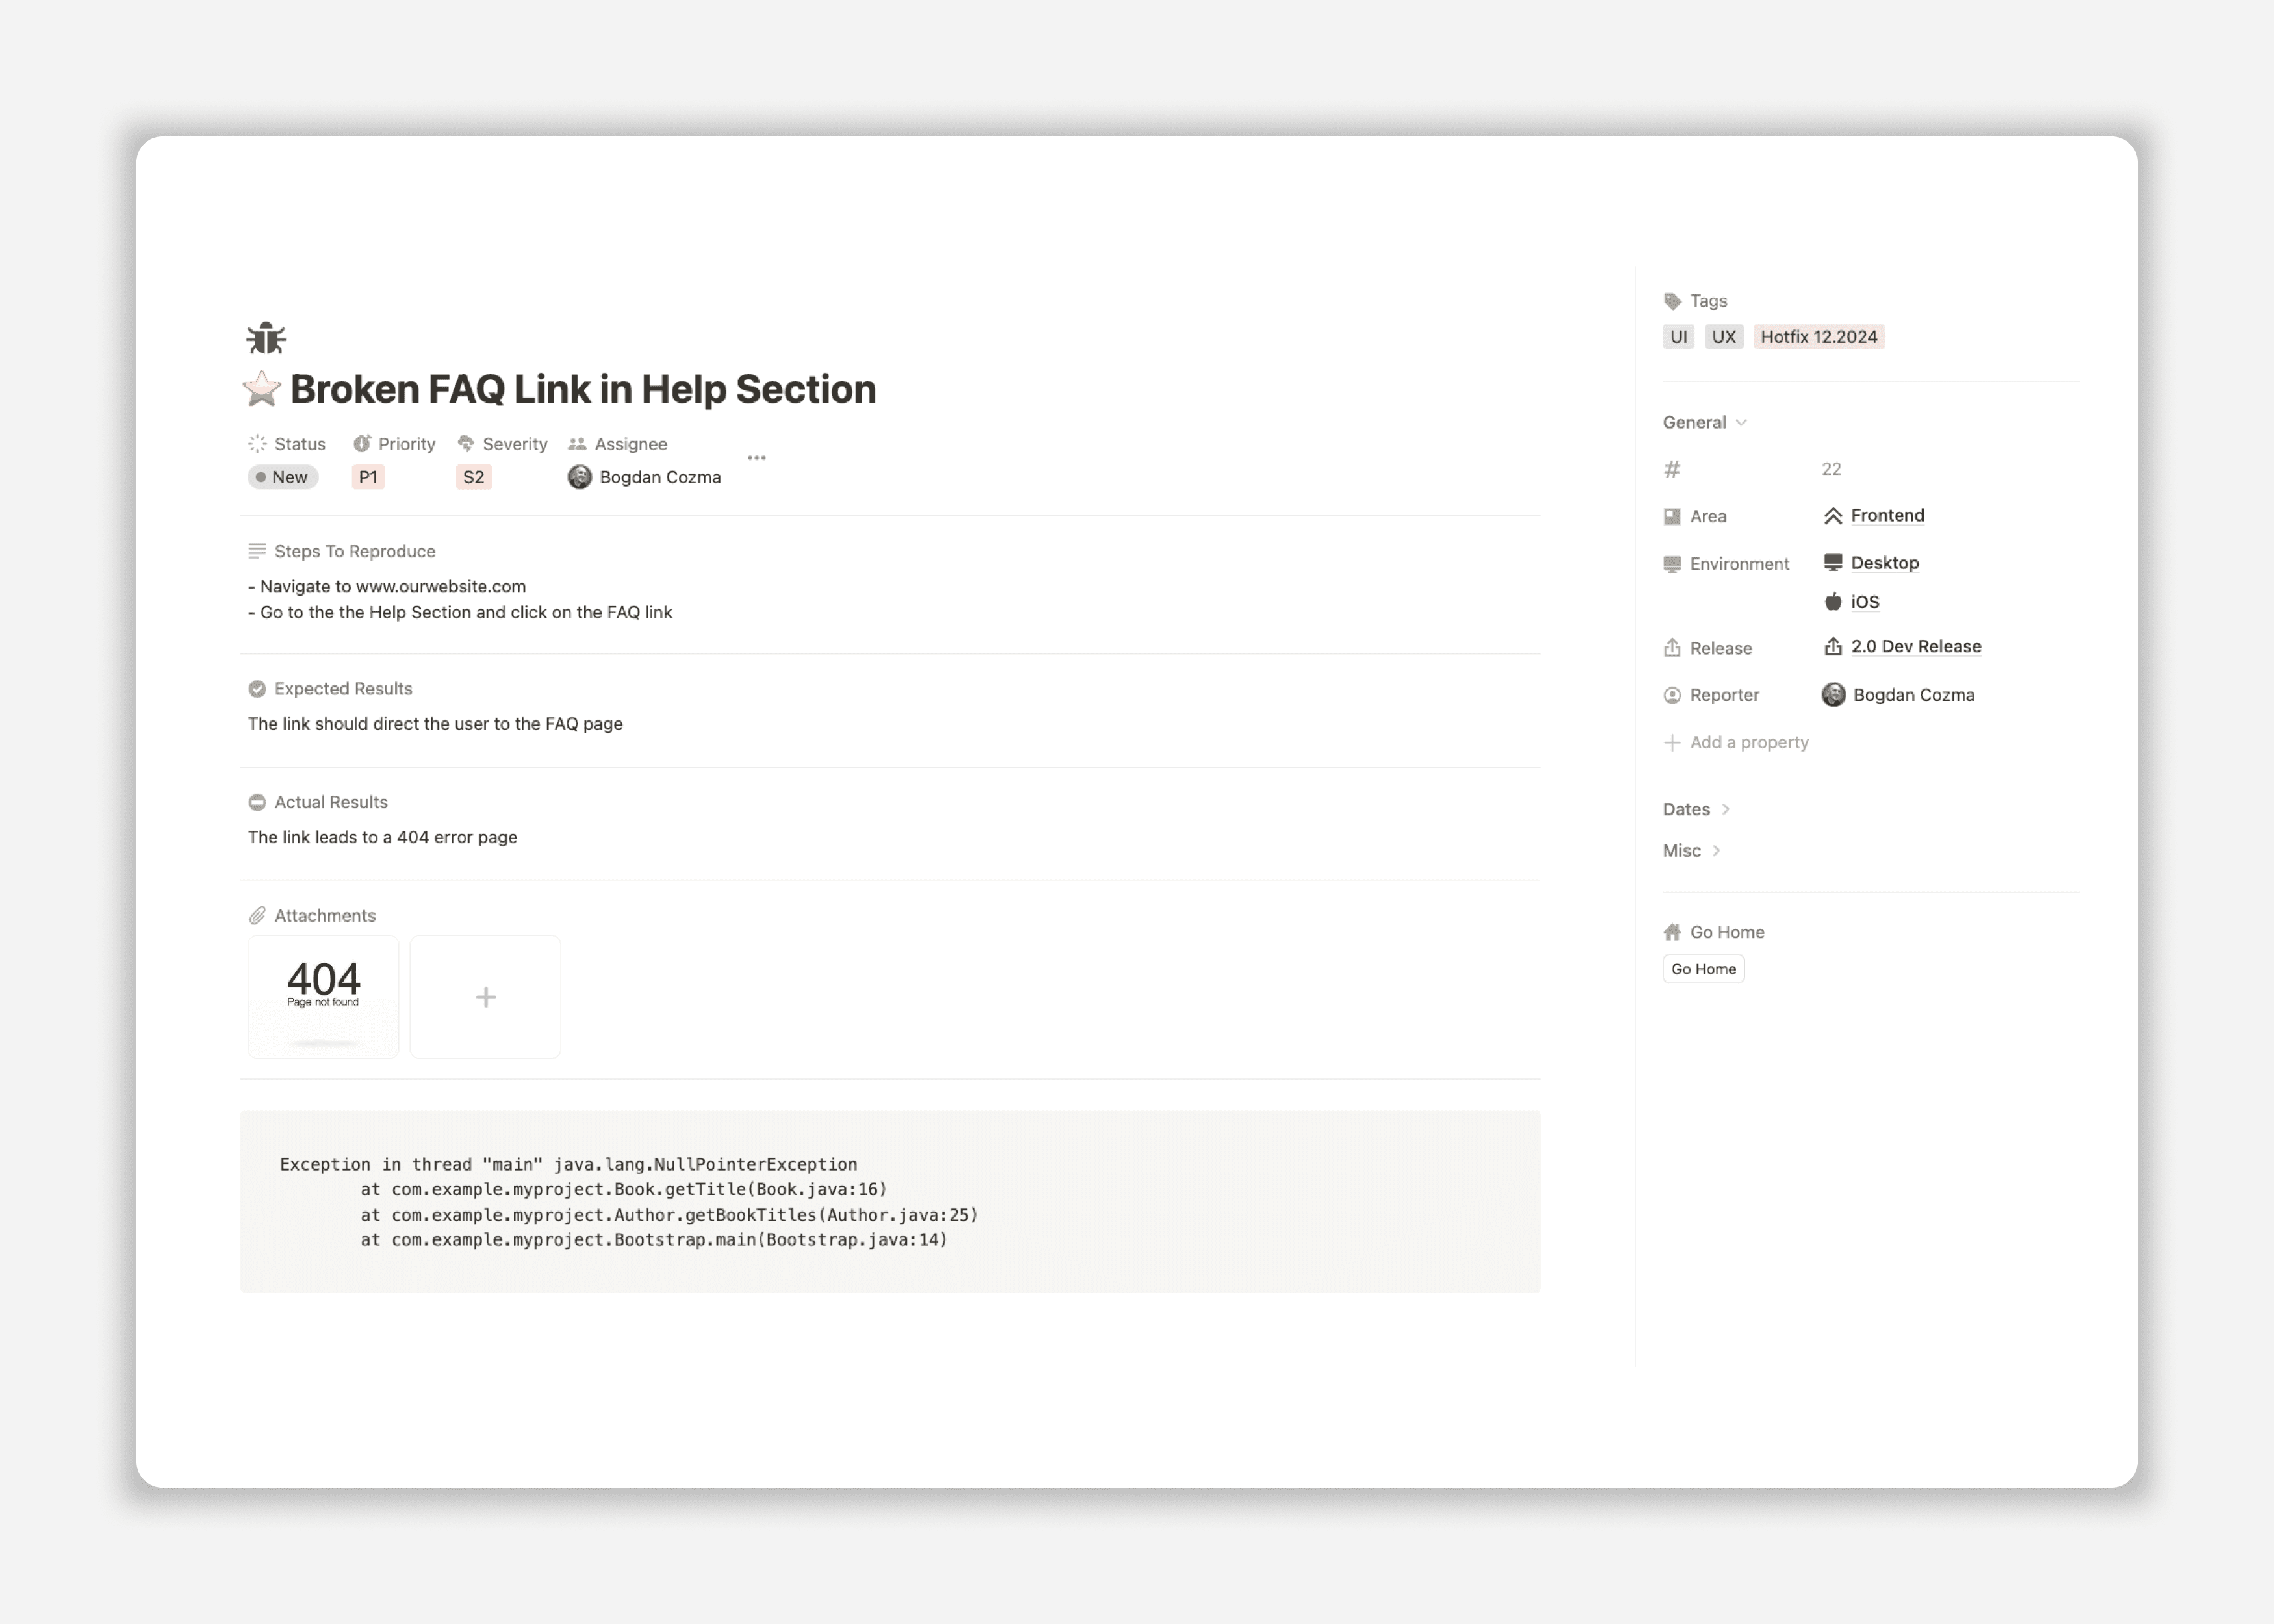Screen dimensions: 2274x1624
Task: Open the Desktop environment link
Action: coord(1885,563)
